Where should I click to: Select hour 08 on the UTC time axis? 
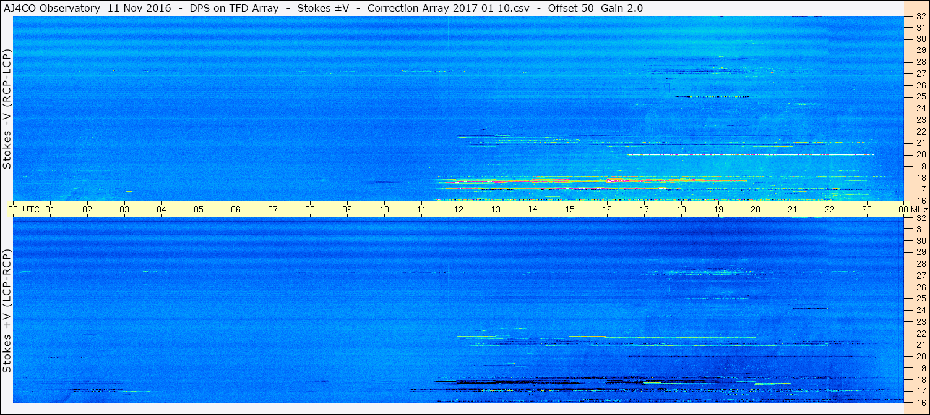click(x=310, y=209)
